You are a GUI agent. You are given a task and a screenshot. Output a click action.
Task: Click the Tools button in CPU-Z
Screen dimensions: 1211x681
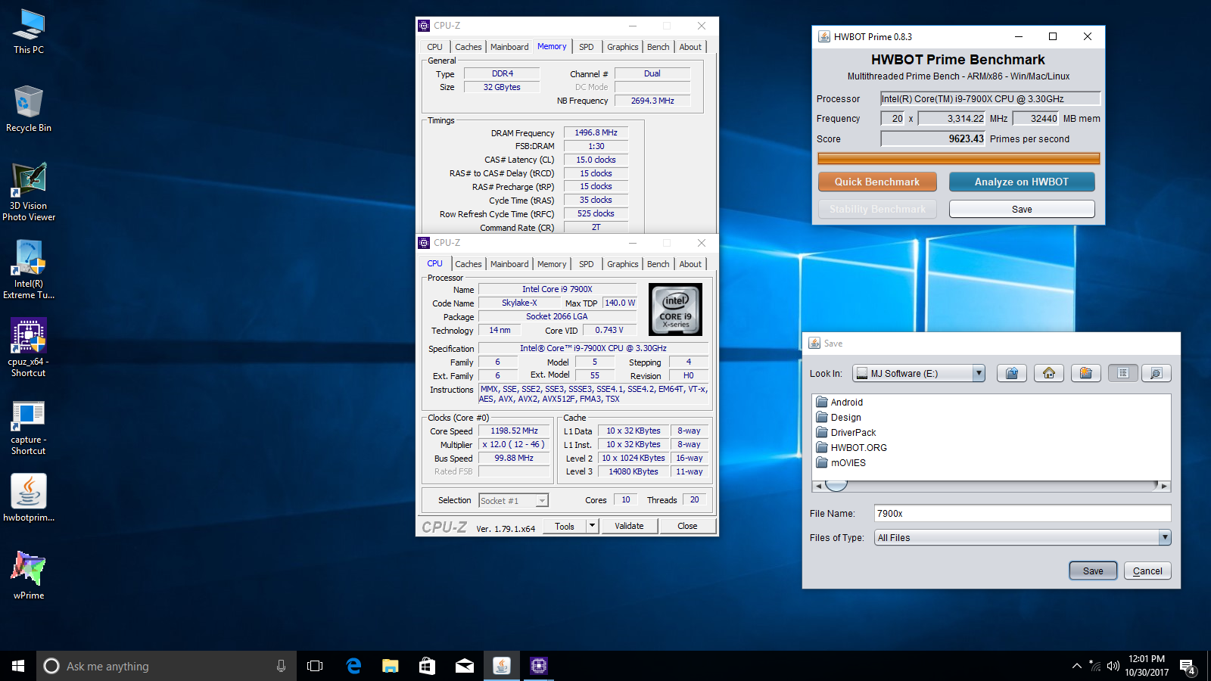coord(565,526)
